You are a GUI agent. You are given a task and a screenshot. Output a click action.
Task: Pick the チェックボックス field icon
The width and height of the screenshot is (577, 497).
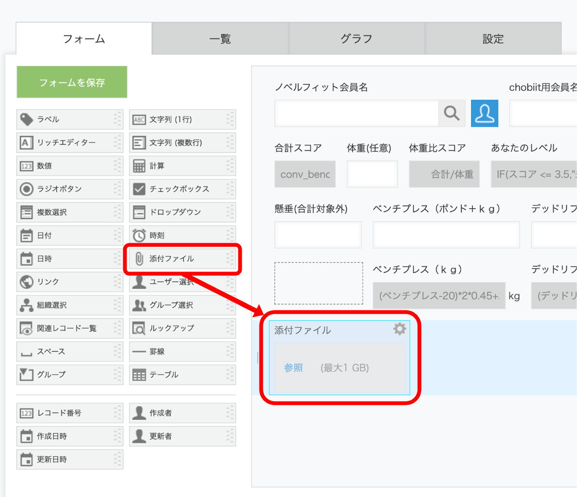click(139, 189)
